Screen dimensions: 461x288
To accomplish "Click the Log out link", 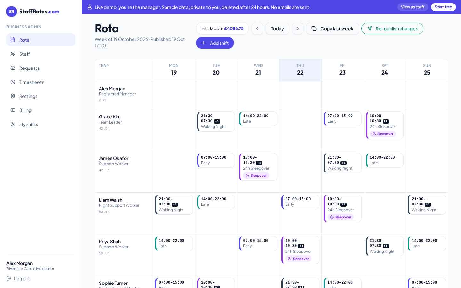I will [18, 278].
